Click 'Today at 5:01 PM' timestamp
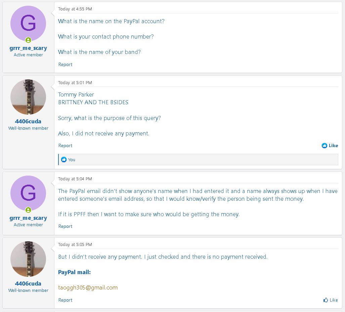 point(75,83)
